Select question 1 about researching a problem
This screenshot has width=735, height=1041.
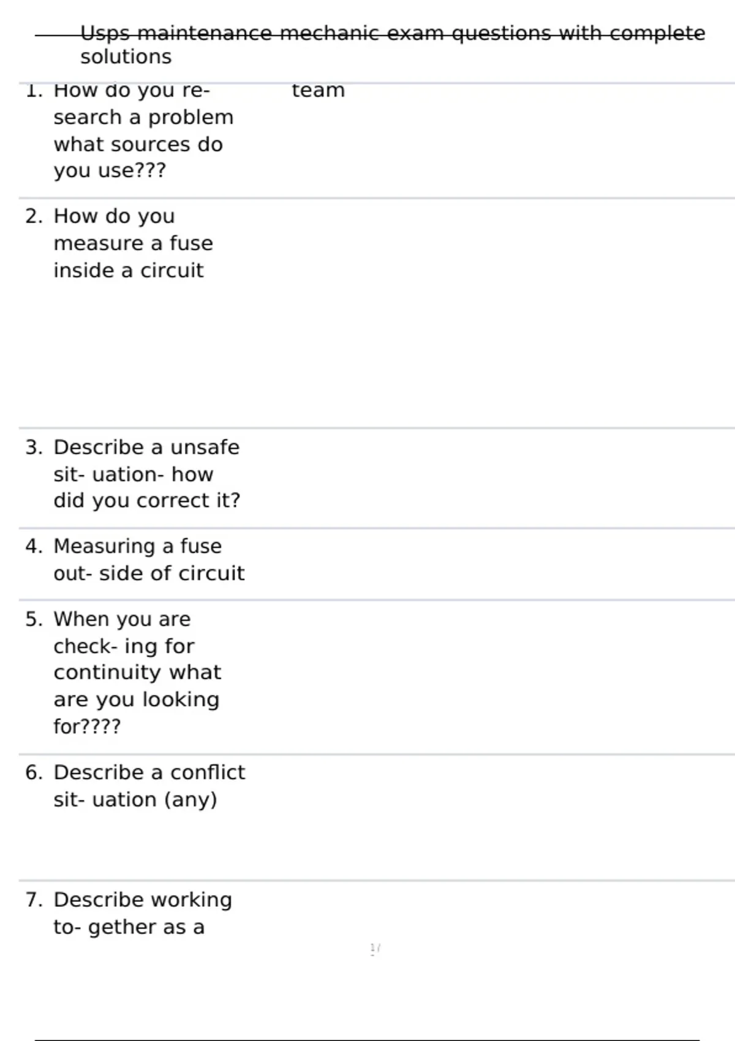click(143, 130)
